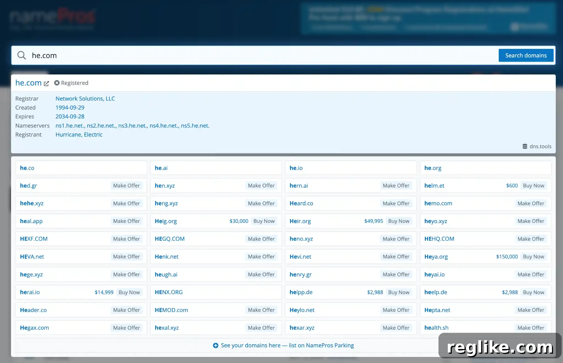The image size is (563, 363).
Task: Click Make Offer for heugh.ai
Action: 261,274
